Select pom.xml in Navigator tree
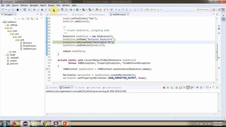Screen dimensions: 226x127 coord(14,64)
